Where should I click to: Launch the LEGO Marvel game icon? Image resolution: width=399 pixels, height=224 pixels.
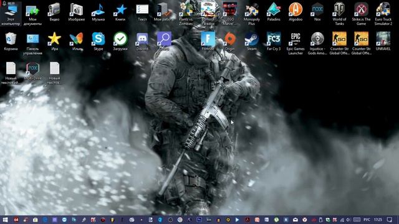point(230,14)
